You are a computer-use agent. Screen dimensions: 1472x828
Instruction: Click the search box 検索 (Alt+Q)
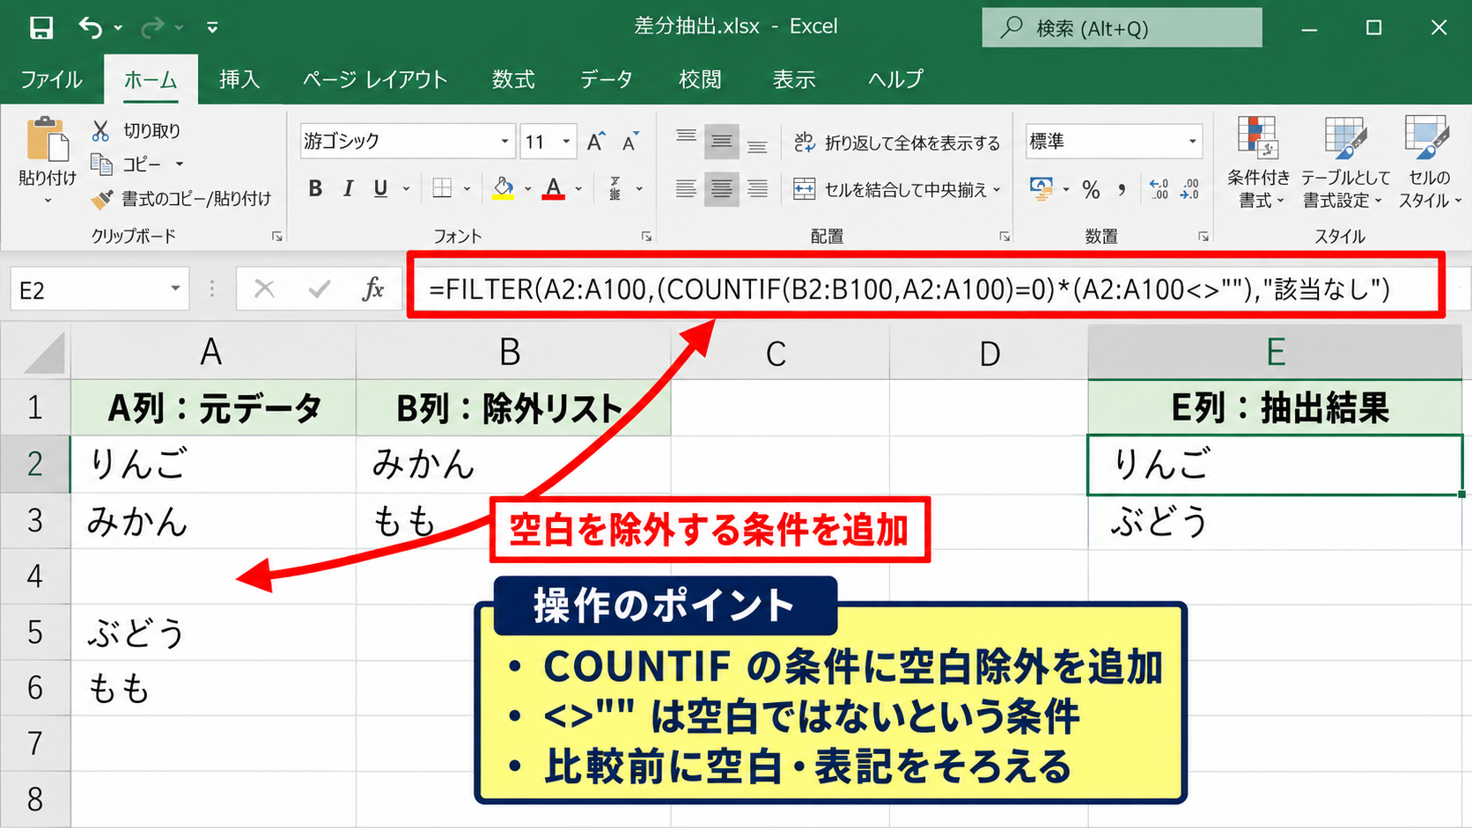click(1122, 28)
